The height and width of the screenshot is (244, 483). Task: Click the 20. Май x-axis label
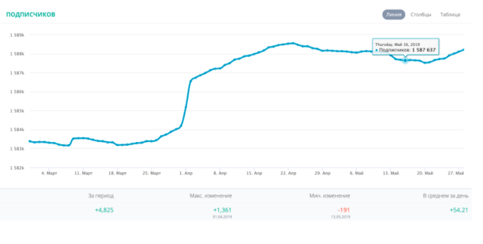point(425,173)
